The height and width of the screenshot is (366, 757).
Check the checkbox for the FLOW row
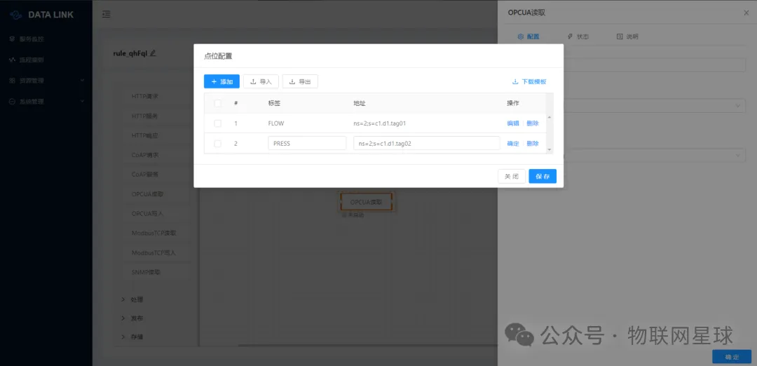pos(218,123)
